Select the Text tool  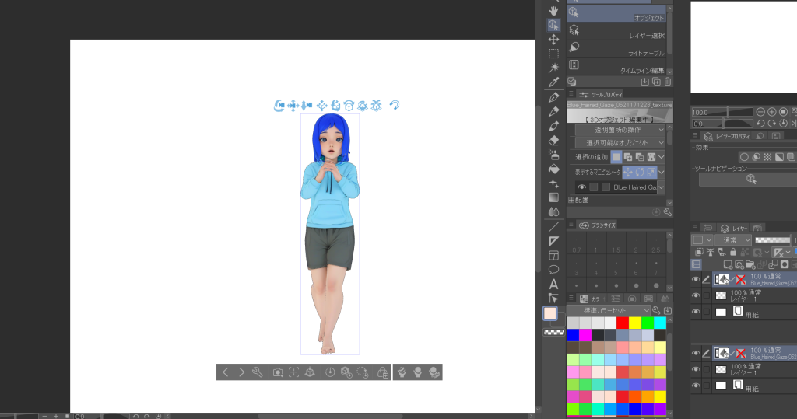tap(553, 285)
